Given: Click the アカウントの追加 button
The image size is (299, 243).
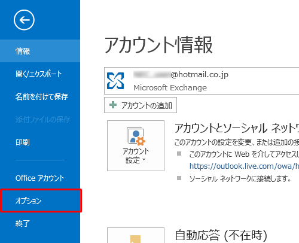Looking at the screenshot, I should click(x=141, y=105).
